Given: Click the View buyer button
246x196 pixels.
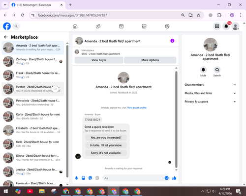Looking at the screenshot, I should click(x=99, y=60).
